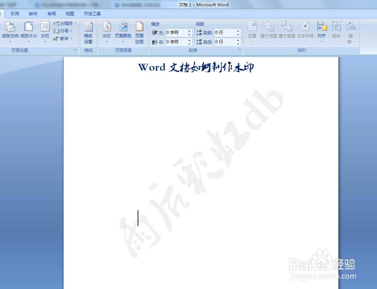Click the document title heading text
This screenshot has height=289, width=377.
click(196, 67)
